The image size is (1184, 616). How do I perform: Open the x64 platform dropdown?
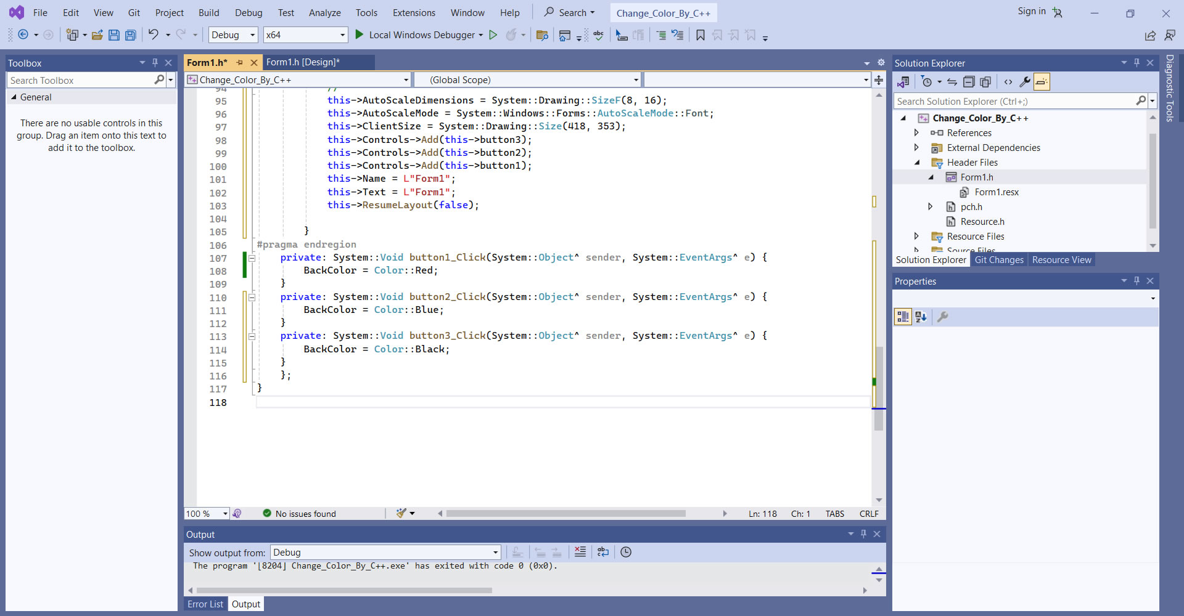[342, 35]
